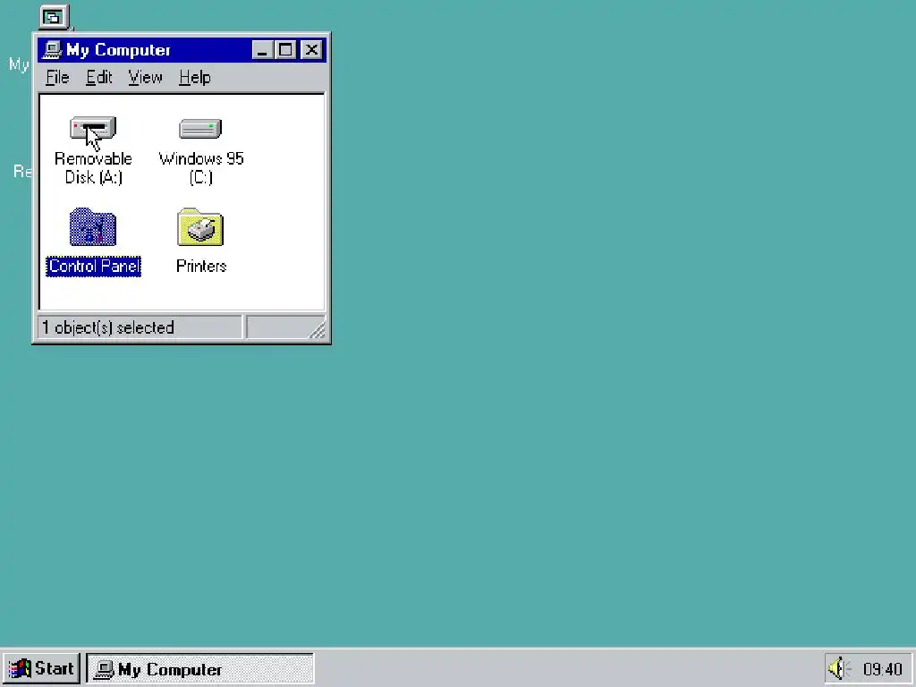The height and width of the screenshot is (687, 916).
Task: Open the volume speaker icon in system tray
Action: 839,668
